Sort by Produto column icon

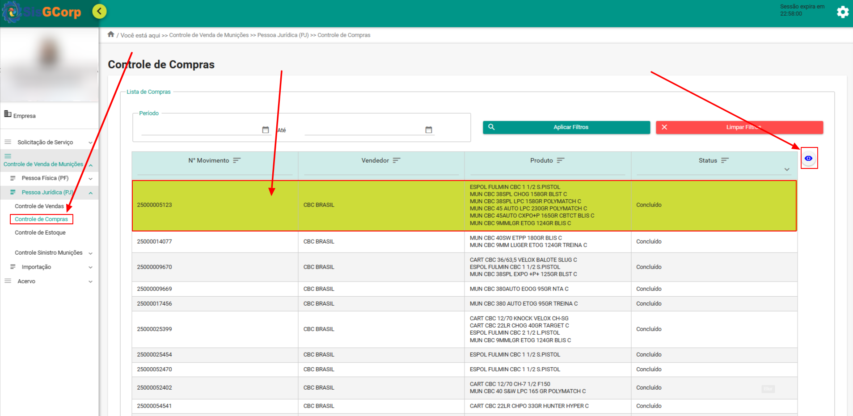click(561, 160)
